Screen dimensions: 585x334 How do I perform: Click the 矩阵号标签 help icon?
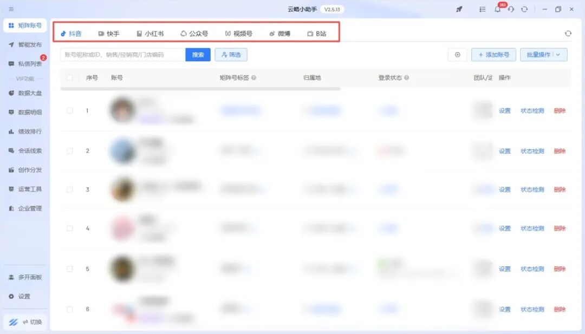coord(253,77)
